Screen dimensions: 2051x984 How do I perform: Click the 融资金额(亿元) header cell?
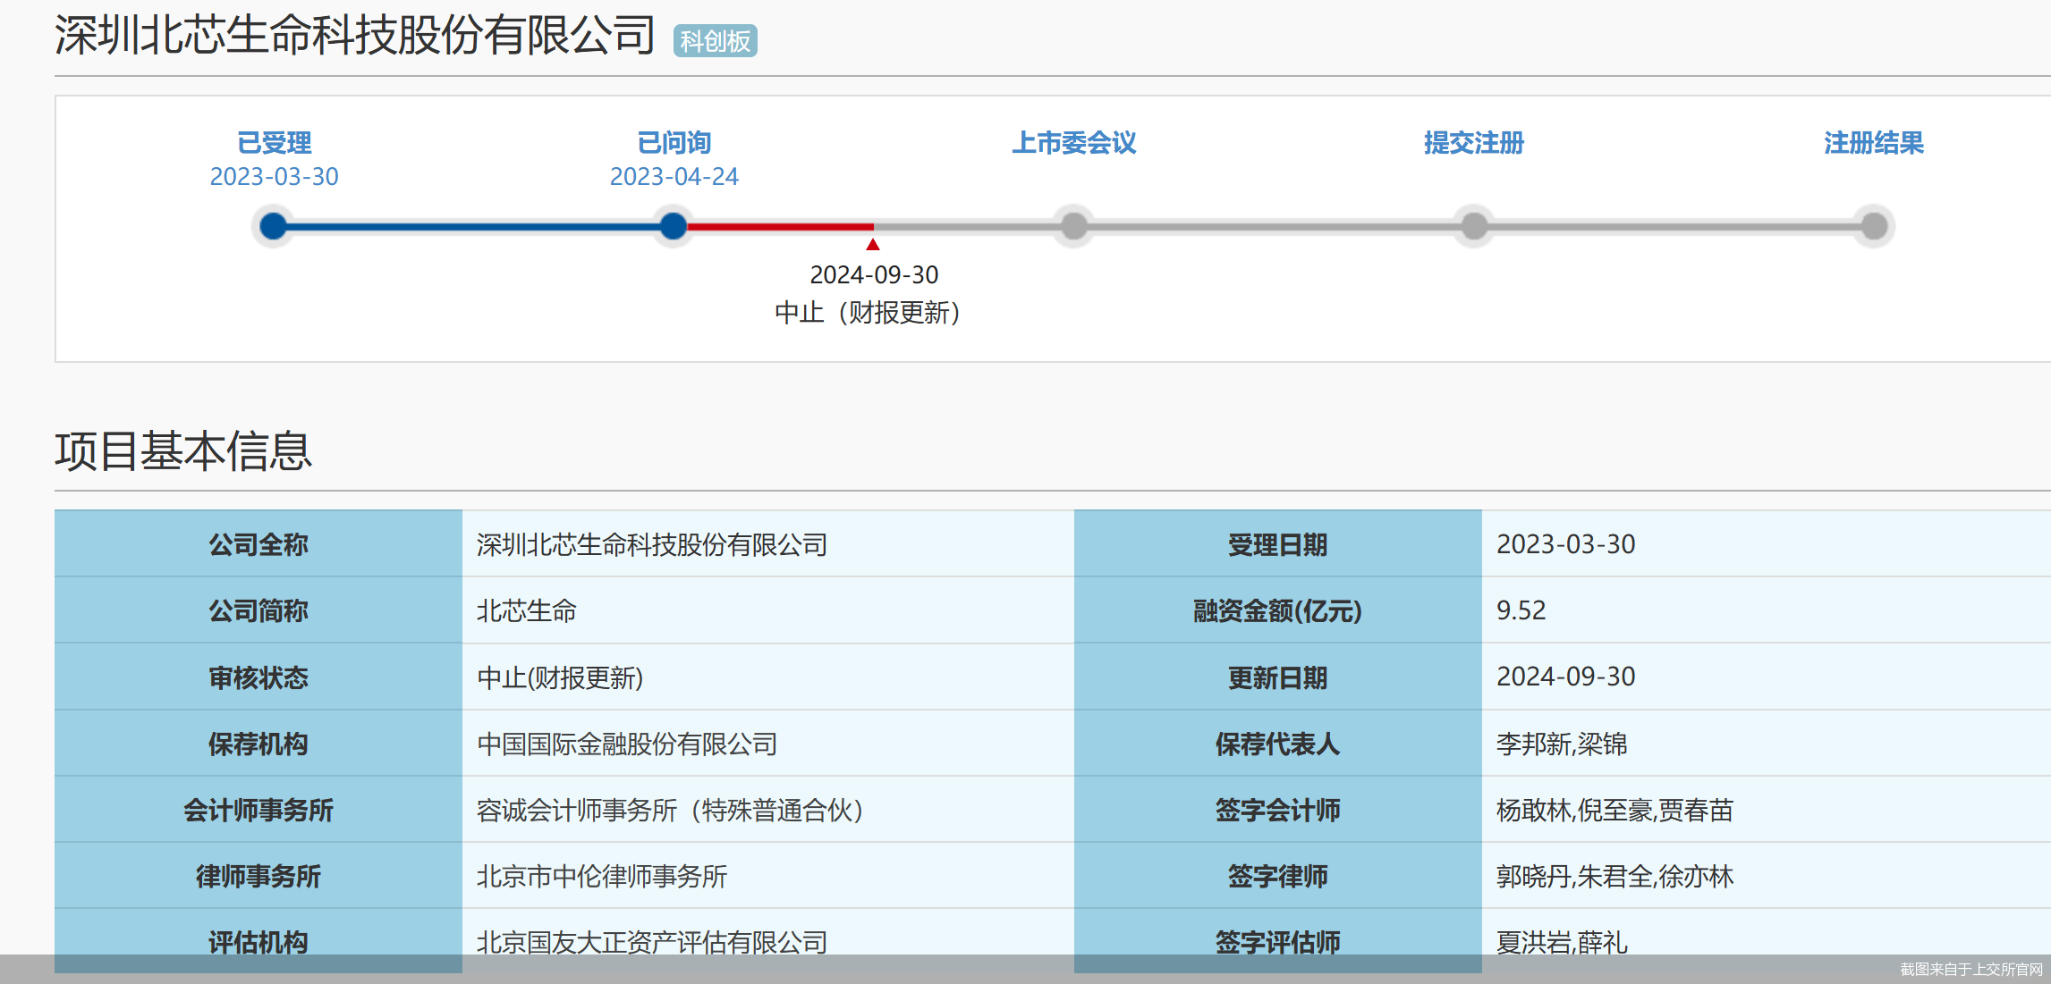(x=1277, y=610)
